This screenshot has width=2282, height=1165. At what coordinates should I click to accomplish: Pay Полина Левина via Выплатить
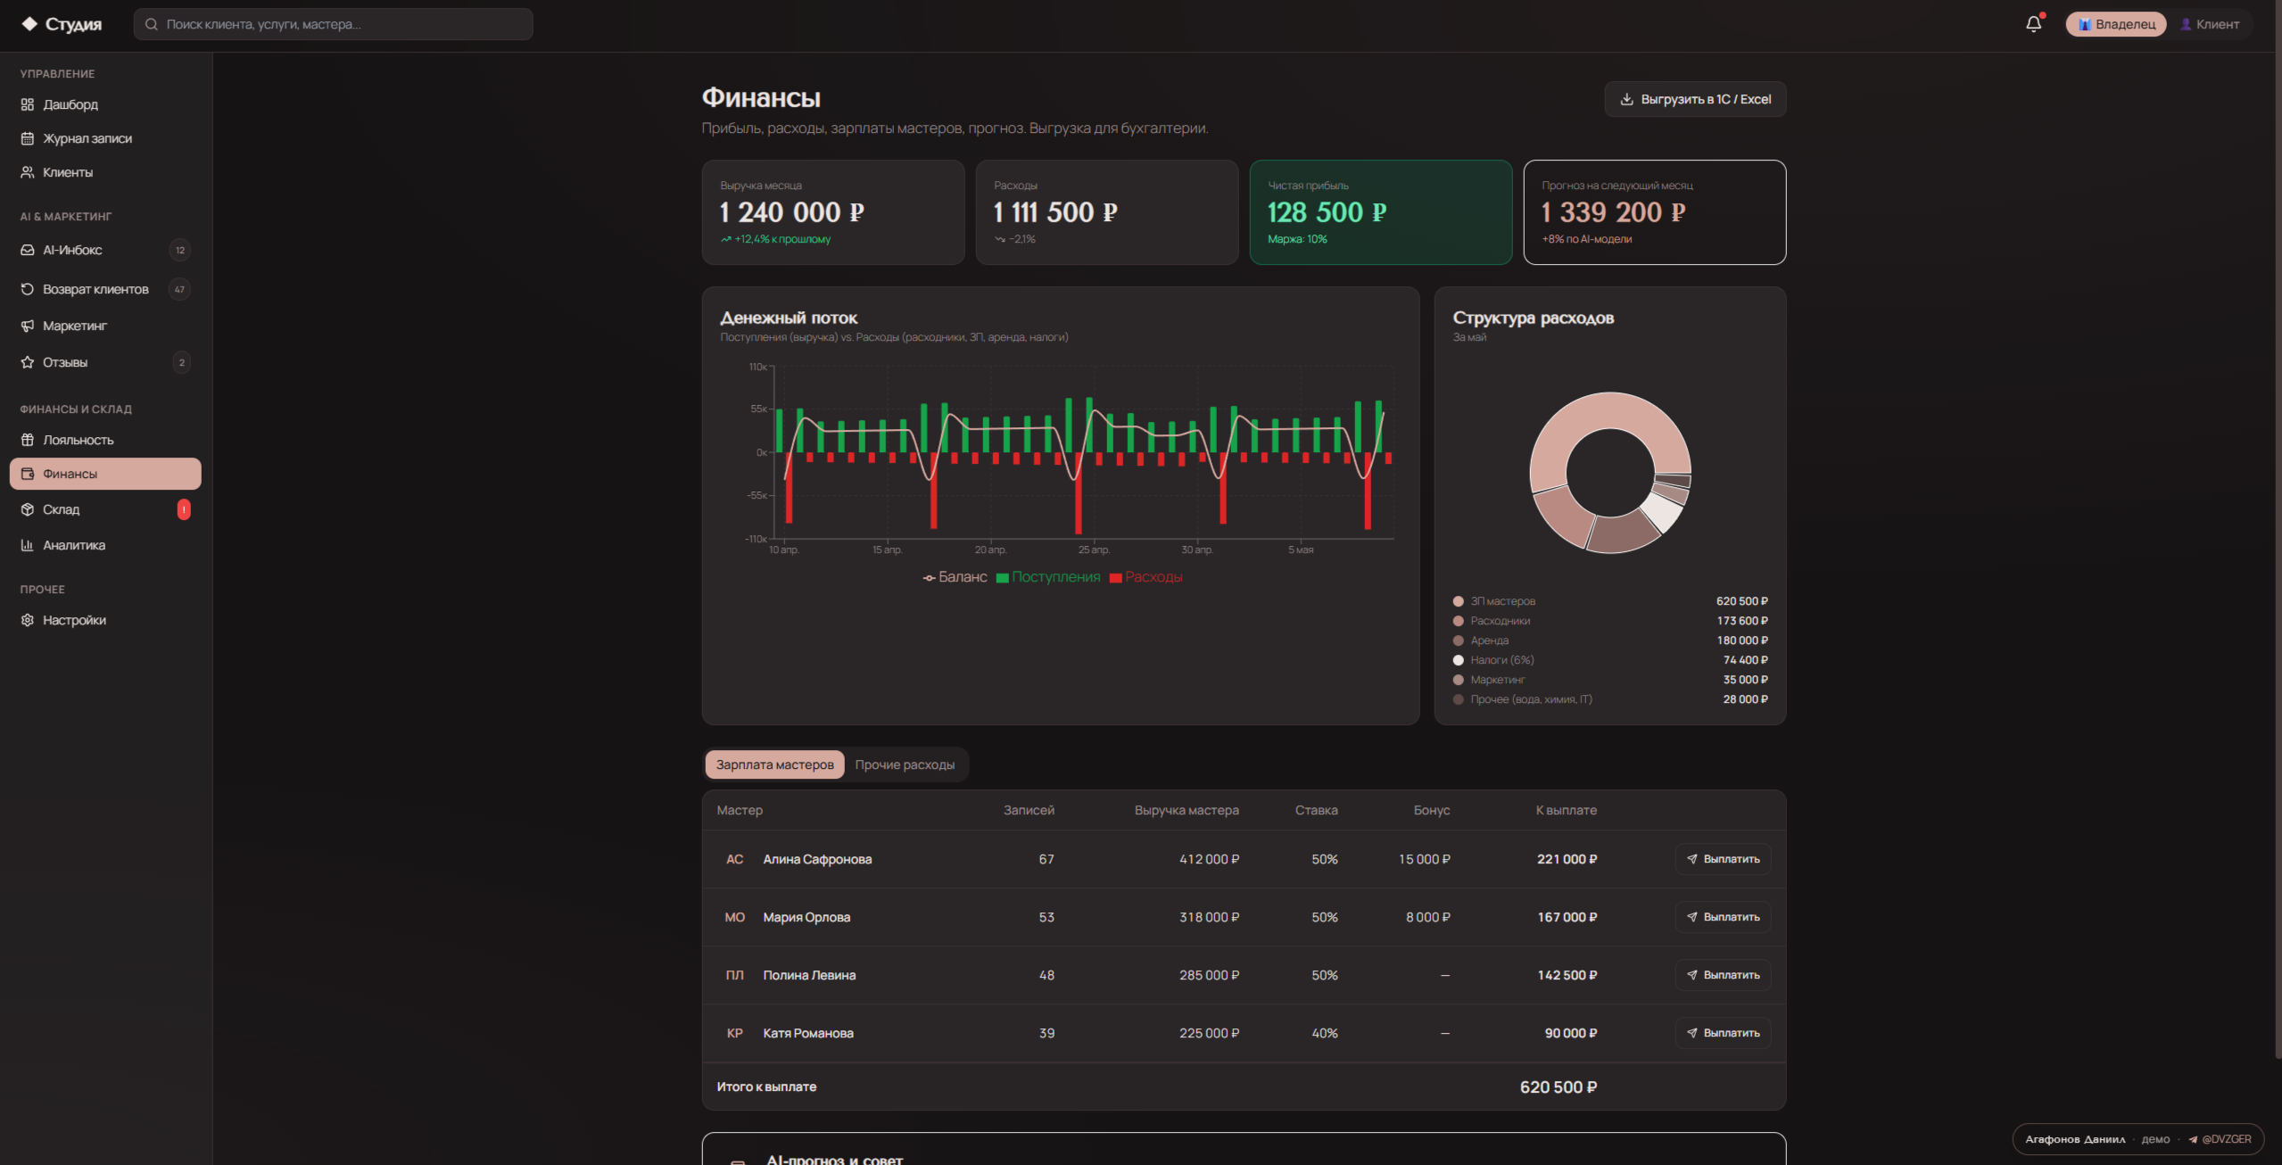1723,975
